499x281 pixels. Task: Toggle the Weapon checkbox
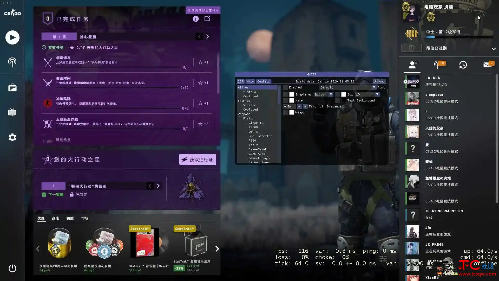(285, 112)
